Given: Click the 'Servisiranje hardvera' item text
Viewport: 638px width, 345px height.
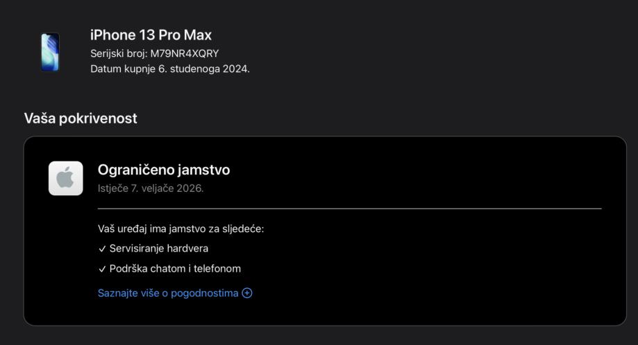Looking at the screenshot, I should pyautogui.click(x=159, y=249).
